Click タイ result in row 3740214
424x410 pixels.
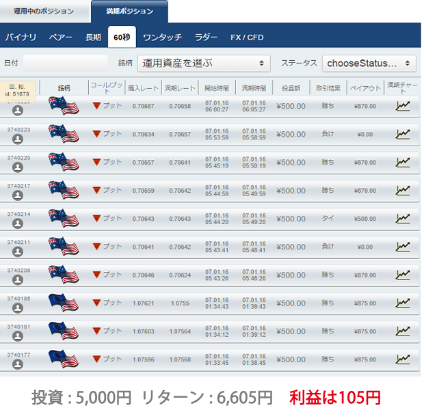328,218
